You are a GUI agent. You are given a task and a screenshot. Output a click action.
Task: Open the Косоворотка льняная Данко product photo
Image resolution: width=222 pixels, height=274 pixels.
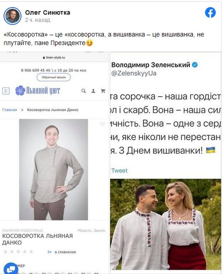[54, 170]
